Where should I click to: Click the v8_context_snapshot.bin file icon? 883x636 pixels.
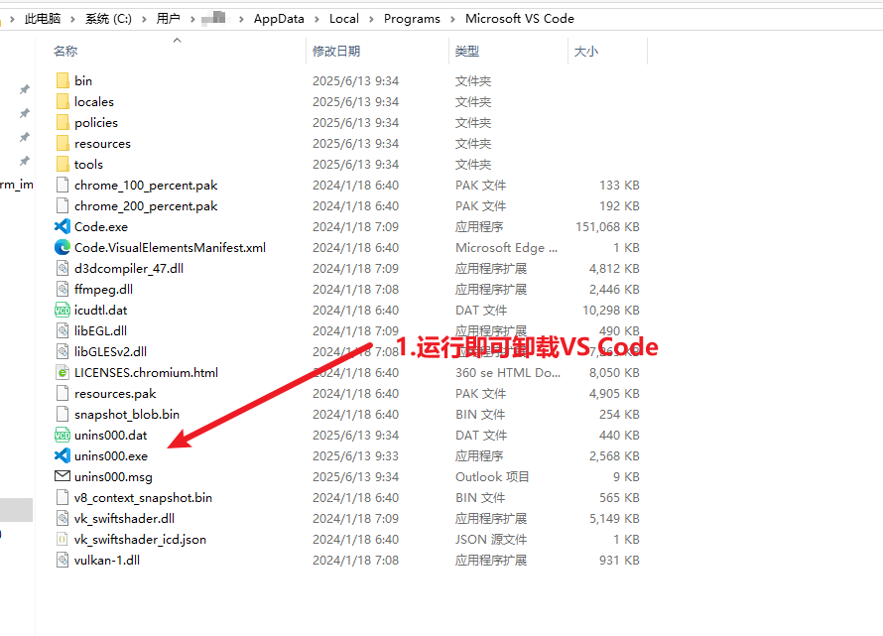click(x=63, y=497)
